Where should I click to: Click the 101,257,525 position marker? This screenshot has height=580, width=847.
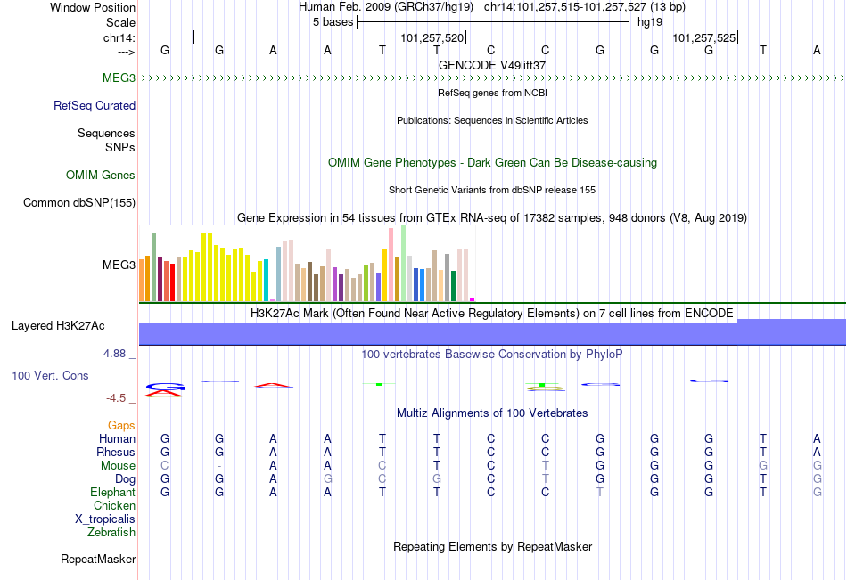tap(704, 37)
